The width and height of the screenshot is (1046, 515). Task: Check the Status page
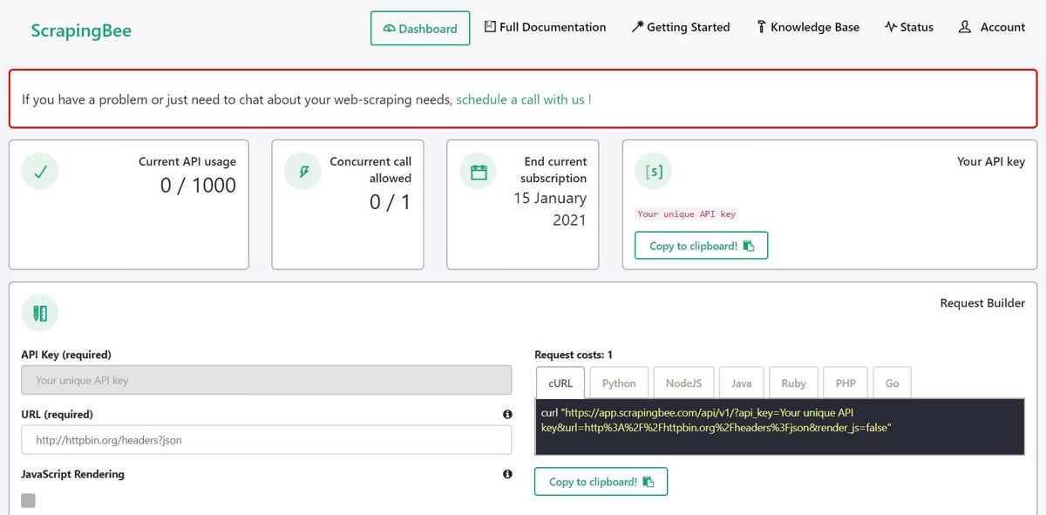coord(908,27)
